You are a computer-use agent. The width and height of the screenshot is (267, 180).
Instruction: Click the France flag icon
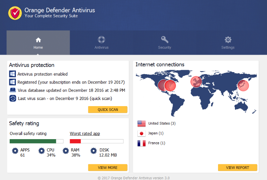click(x=141, y=143)
